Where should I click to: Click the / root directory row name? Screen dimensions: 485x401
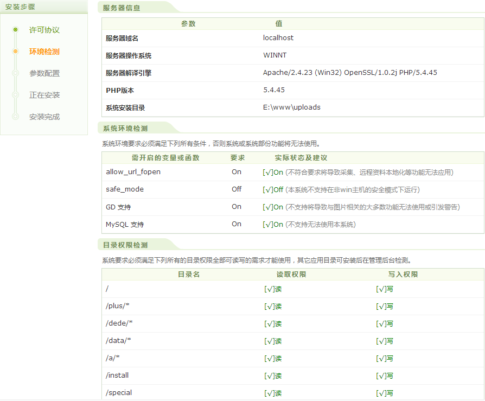pyautogui.click(x=107, y=289)
